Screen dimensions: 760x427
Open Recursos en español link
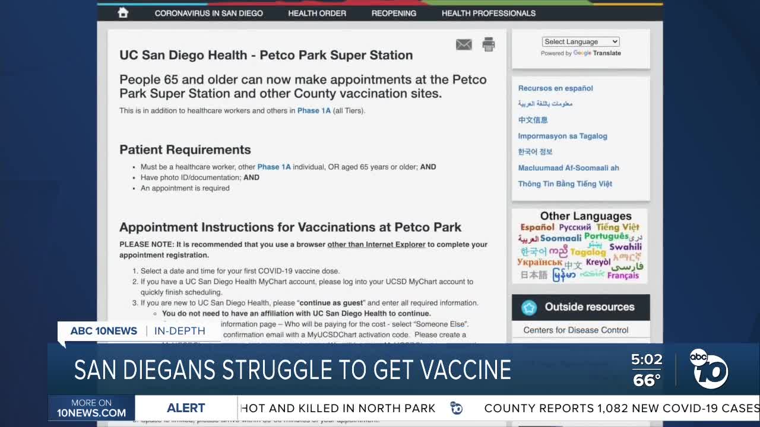[x=556, y=88]
